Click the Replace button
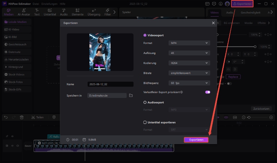Image resolution: width=277 pixels, height=163 pixels. click(233, 77)
